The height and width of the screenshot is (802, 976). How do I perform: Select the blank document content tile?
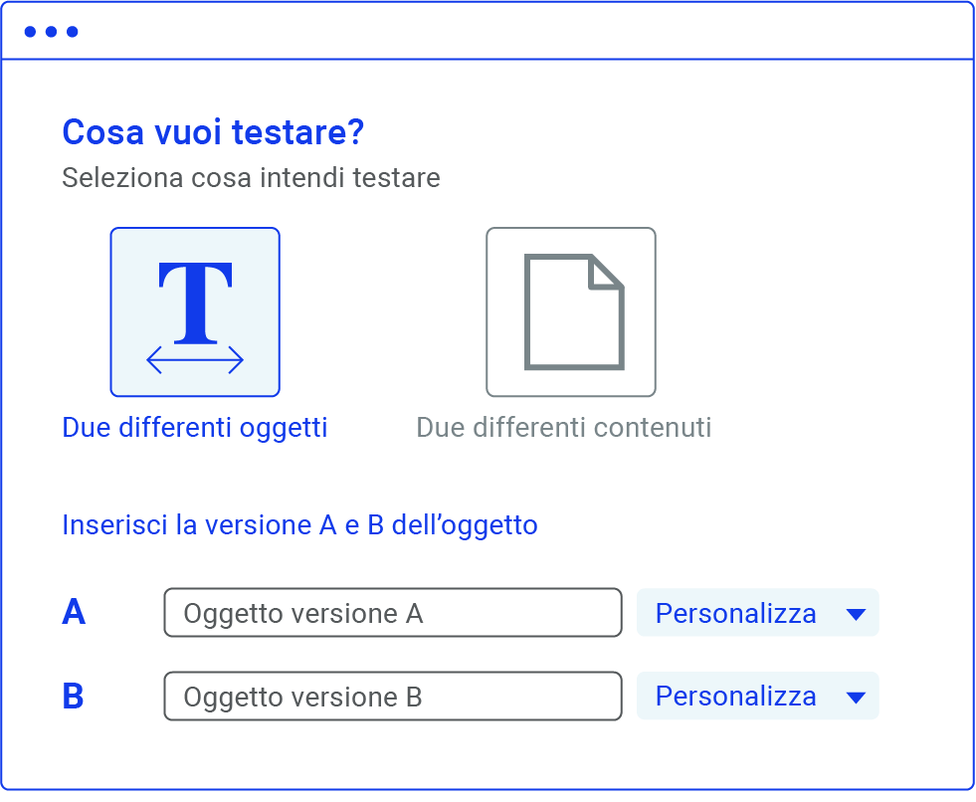tap(570, 311)
